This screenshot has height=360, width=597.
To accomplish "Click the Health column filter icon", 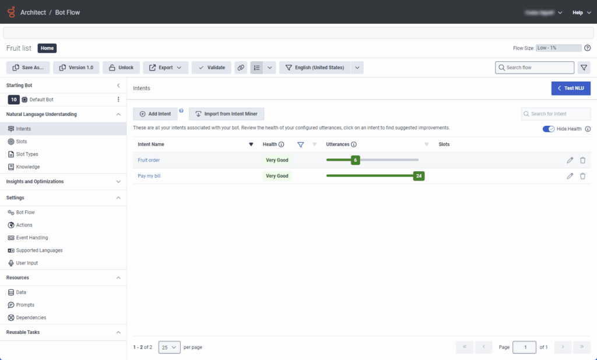I will point(301,144).
